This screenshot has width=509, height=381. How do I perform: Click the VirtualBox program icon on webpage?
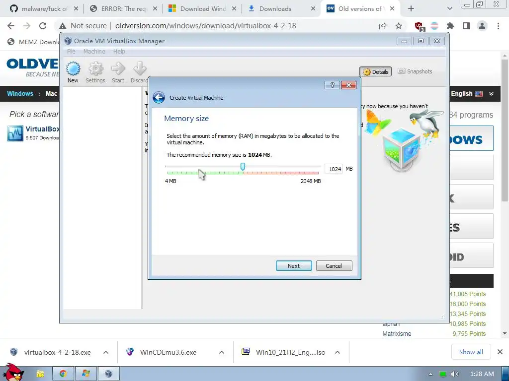[15, 133]
